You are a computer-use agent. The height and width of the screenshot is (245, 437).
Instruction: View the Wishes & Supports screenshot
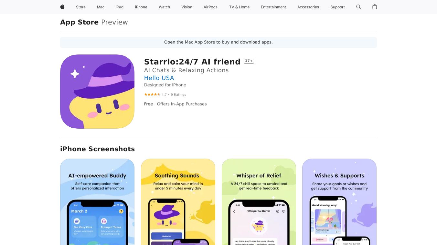click(x=339, y=202)
